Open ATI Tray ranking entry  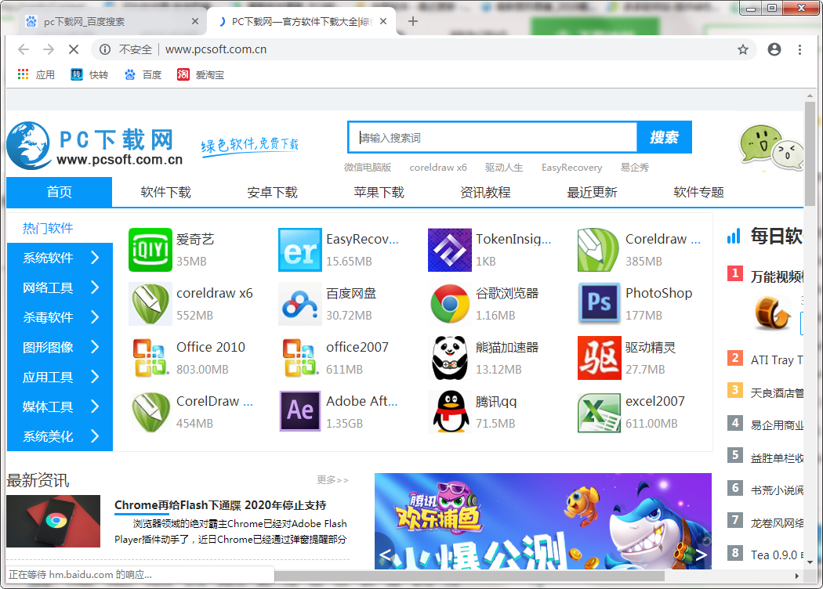776,360
